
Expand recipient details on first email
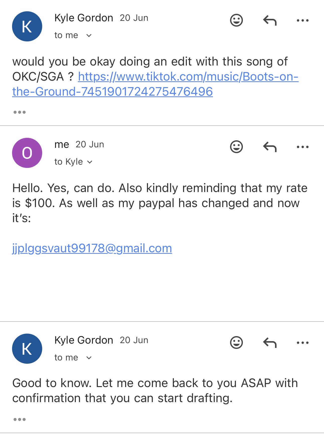point(89,36)
